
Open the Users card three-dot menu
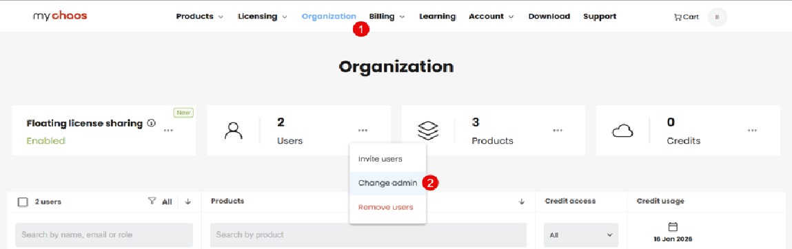[363, 131]
